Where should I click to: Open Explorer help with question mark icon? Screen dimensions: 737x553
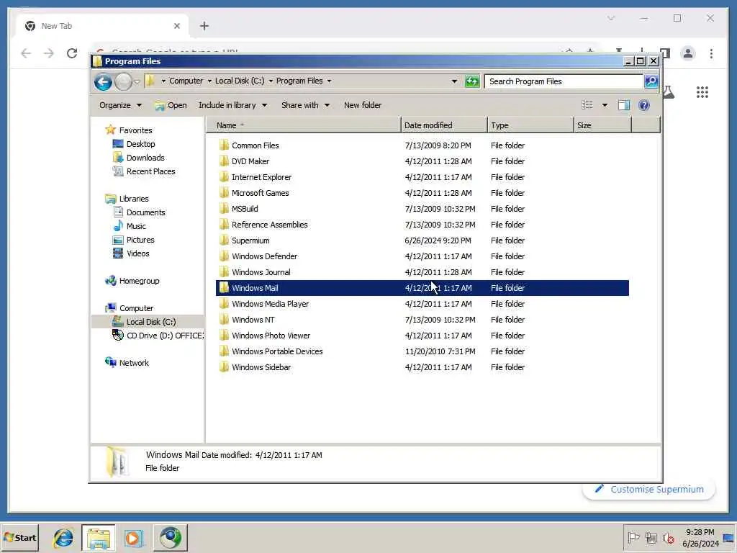[644, 105]
